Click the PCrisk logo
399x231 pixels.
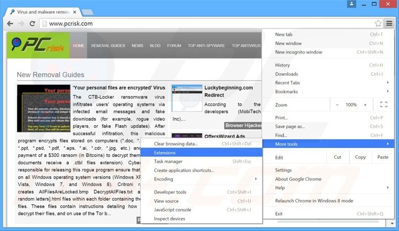[x=38, y=45]
